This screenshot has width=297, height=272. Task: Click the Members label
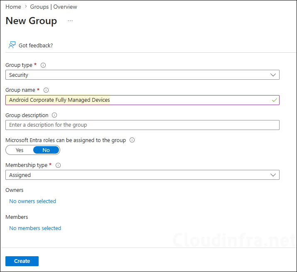(17, 217)
